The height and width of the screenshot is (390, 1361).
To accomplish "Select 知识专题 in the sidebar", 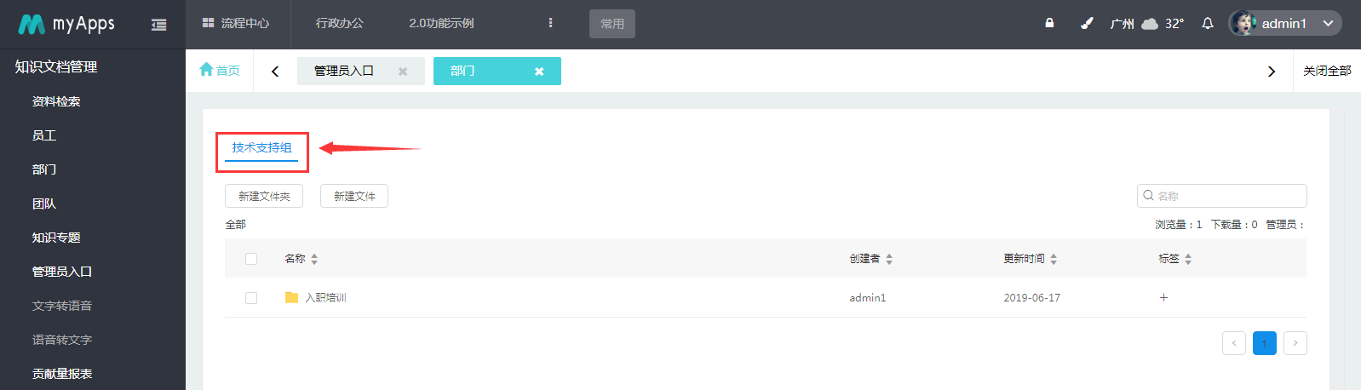I will 56,238.
